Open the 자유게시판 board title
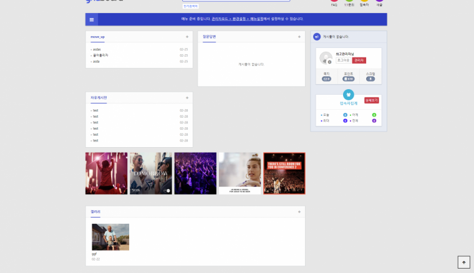The image size is (474, 273). [99, 98]
